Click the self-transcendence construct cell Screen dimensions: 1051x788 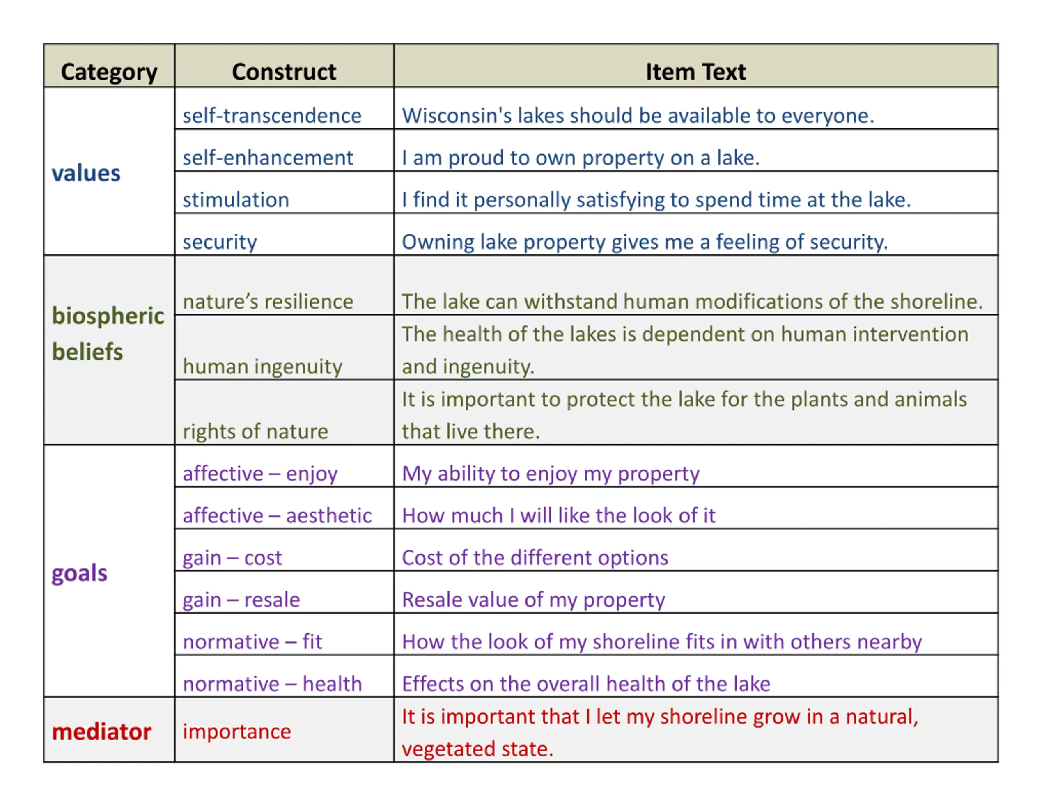pyautogui.click(x=284, y=108)
